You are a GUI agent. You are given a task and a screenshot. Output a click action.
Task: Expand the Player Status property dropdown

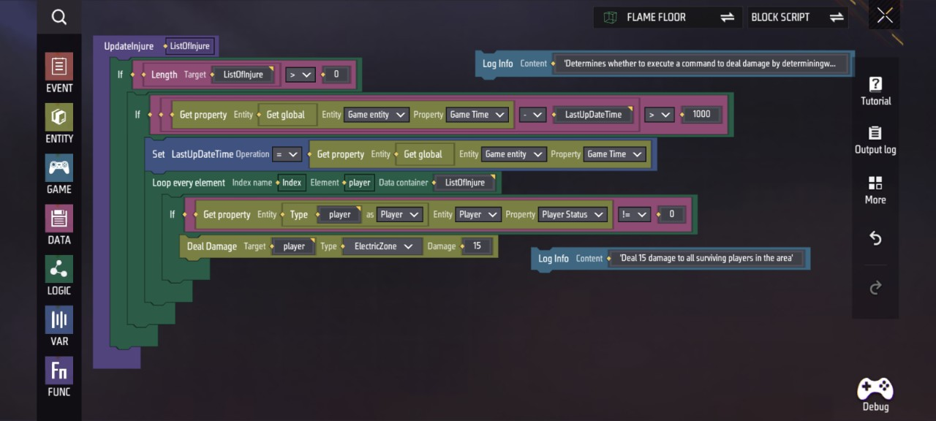(573, 215)
